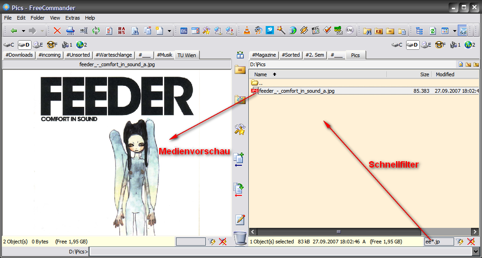Click the new file icon

pos(160,31)
